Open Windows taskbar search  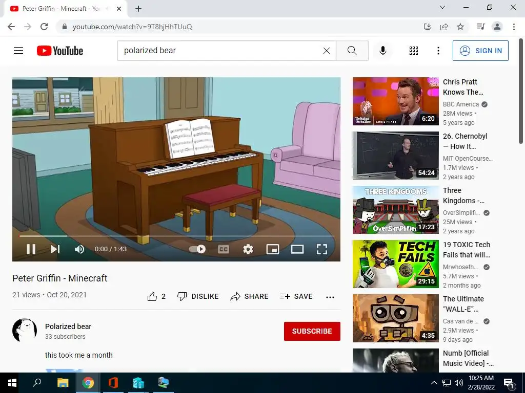(37, 383)
